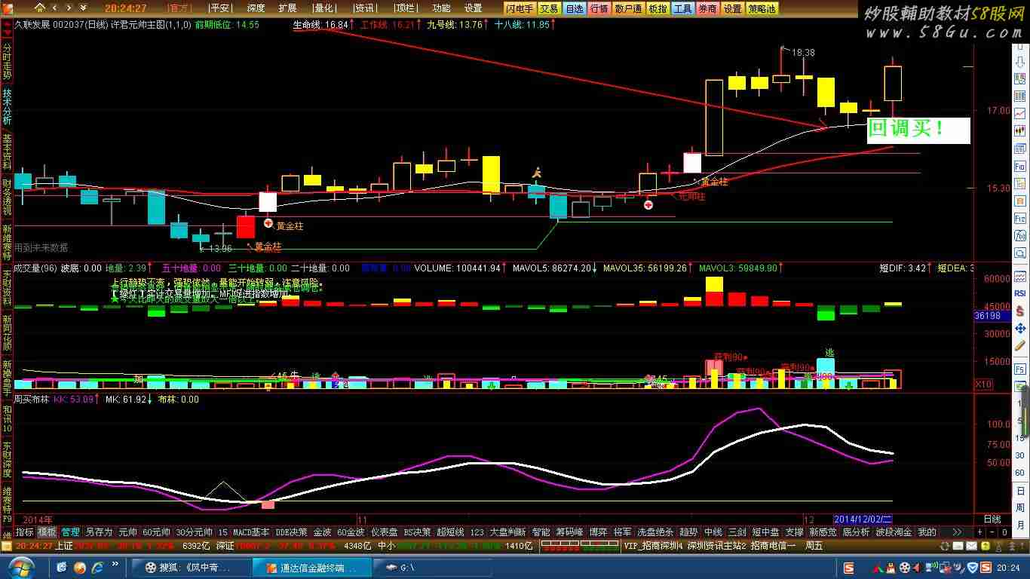
Task: Click the X10 volume scale box
Action: [983, 384]
